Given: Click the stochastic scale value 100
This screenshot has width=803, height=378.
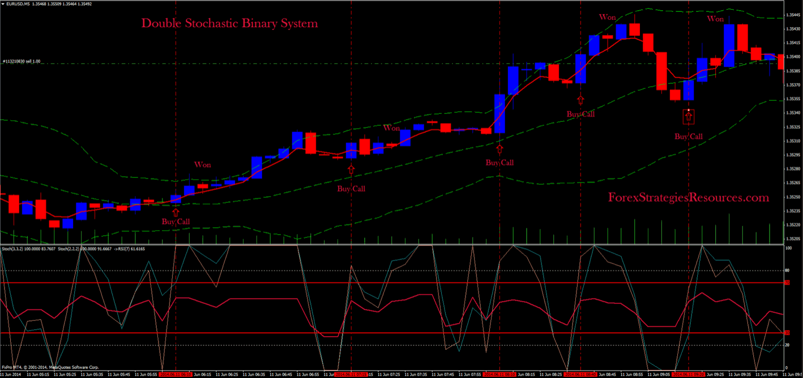Looking at the screenshot, I should pyautogui.click(x=788, y=248).
